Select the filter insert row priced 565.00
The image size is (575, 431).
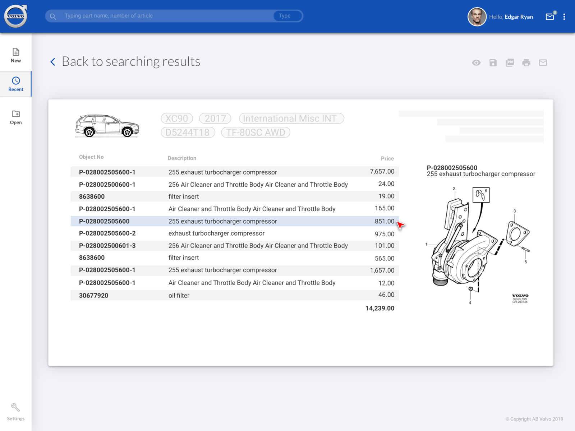coord(235,258)
